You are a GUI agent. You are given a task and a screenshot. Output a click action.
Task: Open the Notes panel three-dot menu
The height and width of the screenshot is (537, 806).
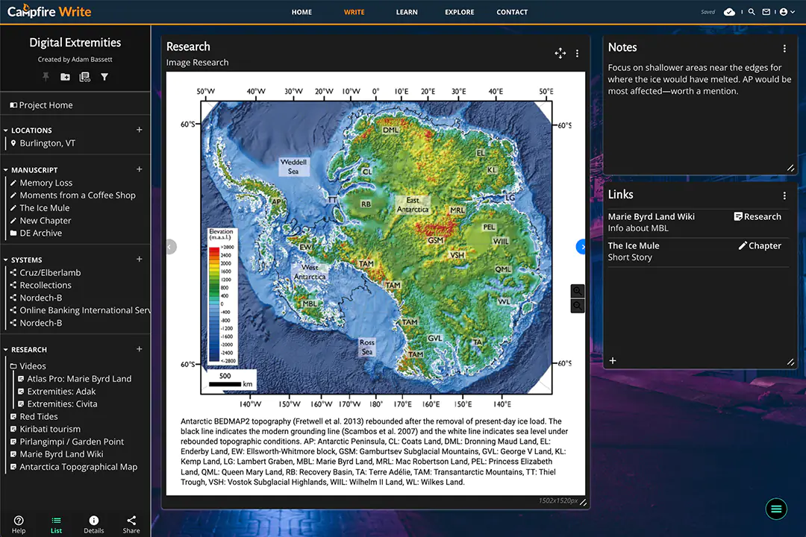click(x=784, y=48)
